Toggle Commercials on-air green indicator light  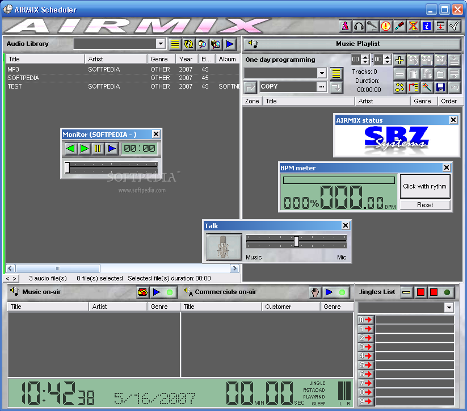click(x=342, y=292)
